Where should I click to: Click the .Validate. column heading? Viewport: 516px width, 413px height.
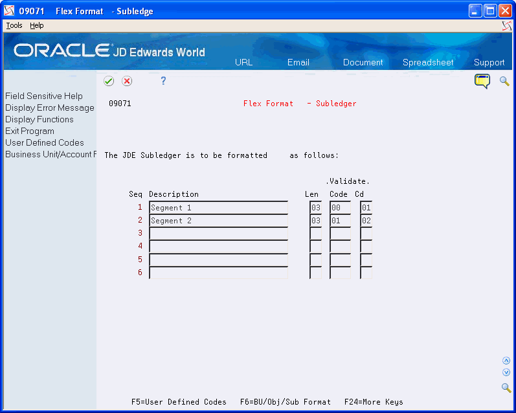tap(348, 181)
